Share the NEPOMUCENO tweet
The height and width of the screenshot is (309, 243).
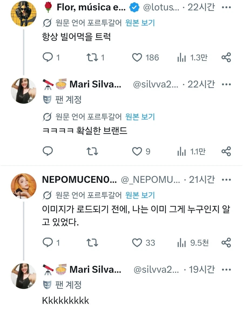(x=226, y=242)
